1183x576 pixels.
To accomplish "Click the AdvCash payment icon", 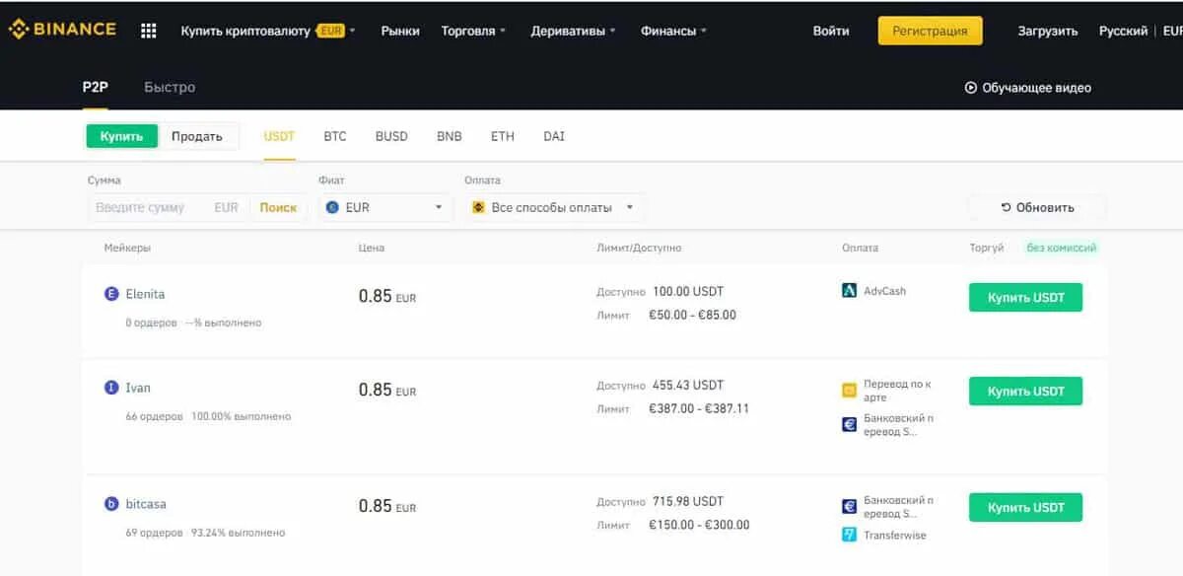I will point(849,291).
